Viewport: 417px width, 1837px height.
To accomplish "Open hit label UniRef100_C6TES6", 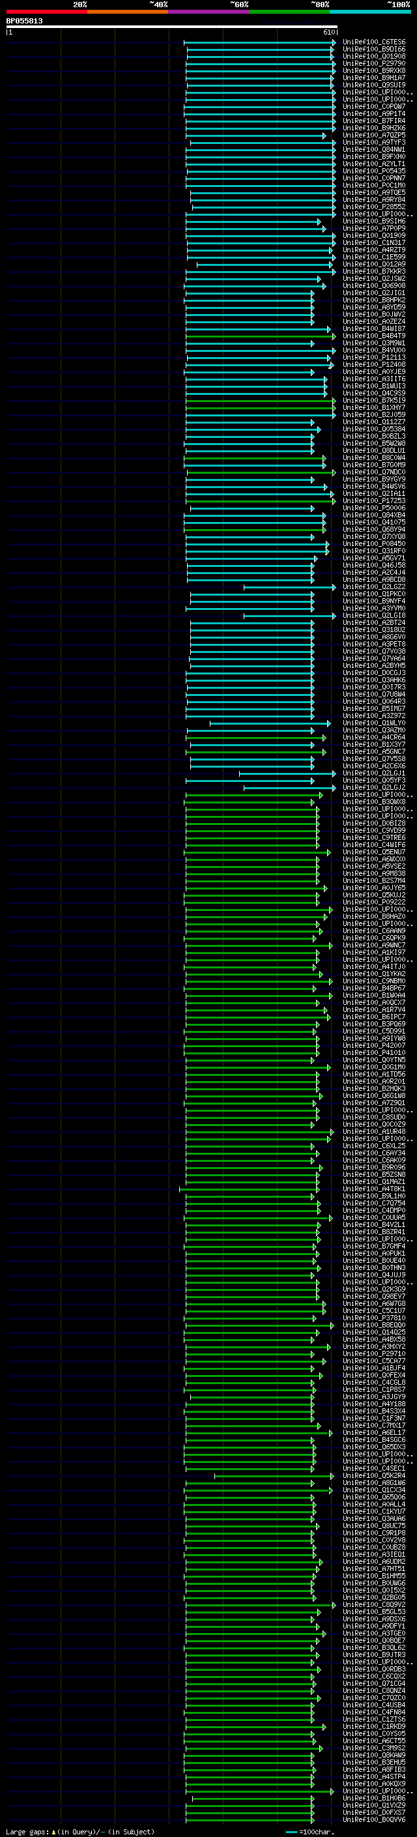I will 373,42.
